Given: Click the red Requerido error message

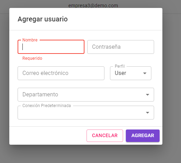Looking at the screenshot, I should pyautogui.click(x=32, y=58).
